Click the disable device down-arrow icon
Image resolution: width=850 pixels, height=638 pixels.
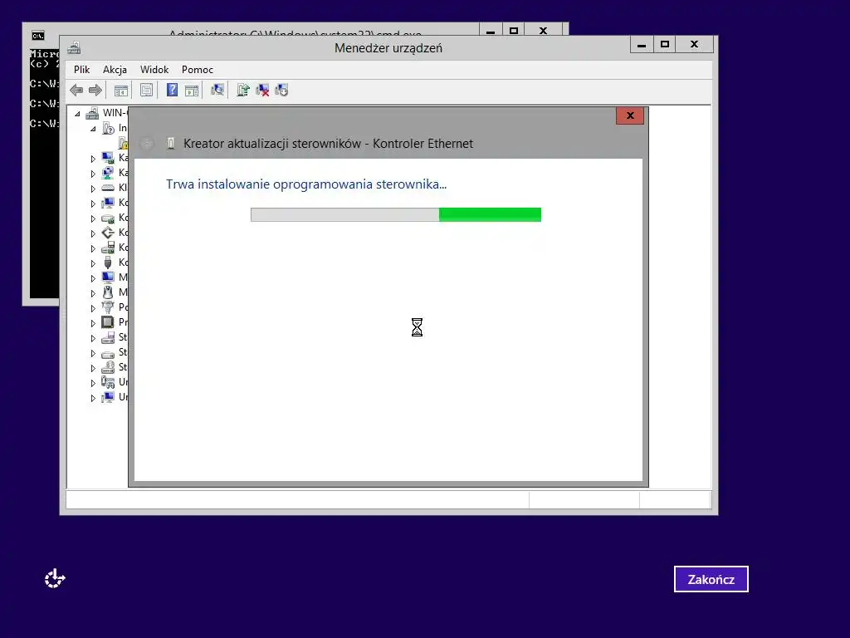tap(281, 90)
